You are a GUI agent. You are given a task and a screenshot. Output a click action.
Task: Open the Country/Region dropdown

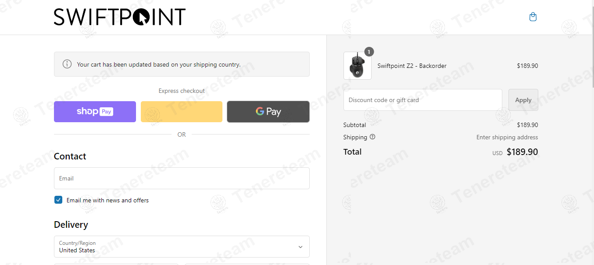point(182,247)
